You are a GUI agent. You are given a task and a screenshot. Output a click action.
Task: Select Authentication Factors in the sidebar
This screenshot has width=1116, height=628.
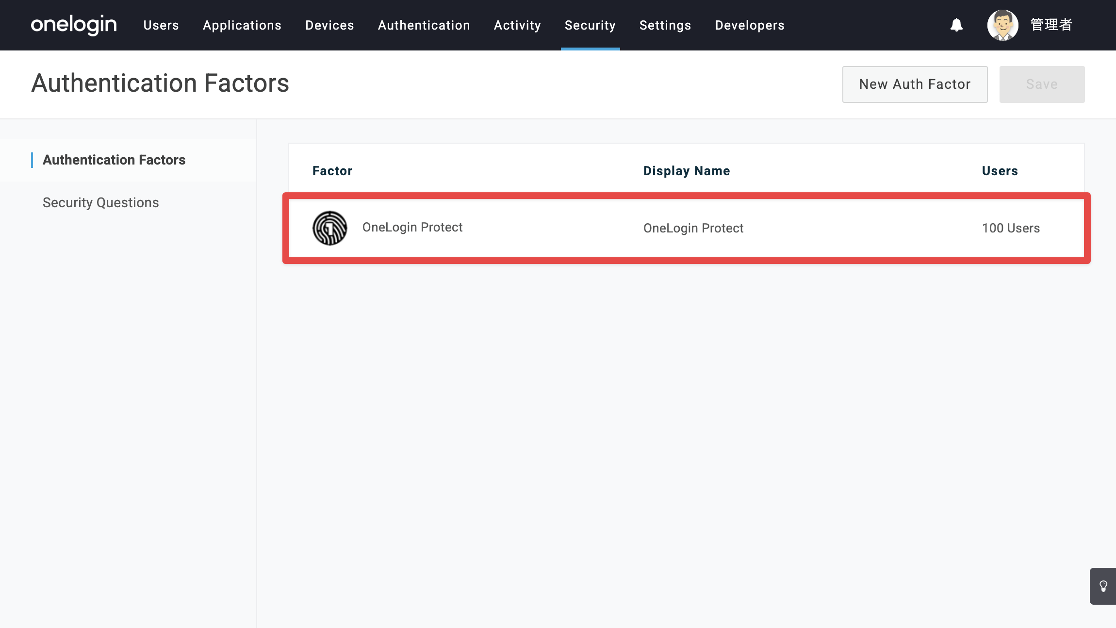[114, 160]
